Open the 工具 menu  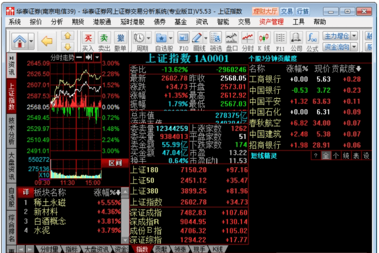click(298, 22)
